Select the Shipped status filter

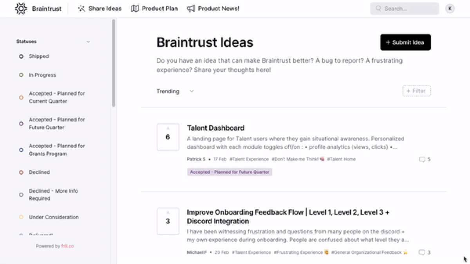[x=38, y=56]
